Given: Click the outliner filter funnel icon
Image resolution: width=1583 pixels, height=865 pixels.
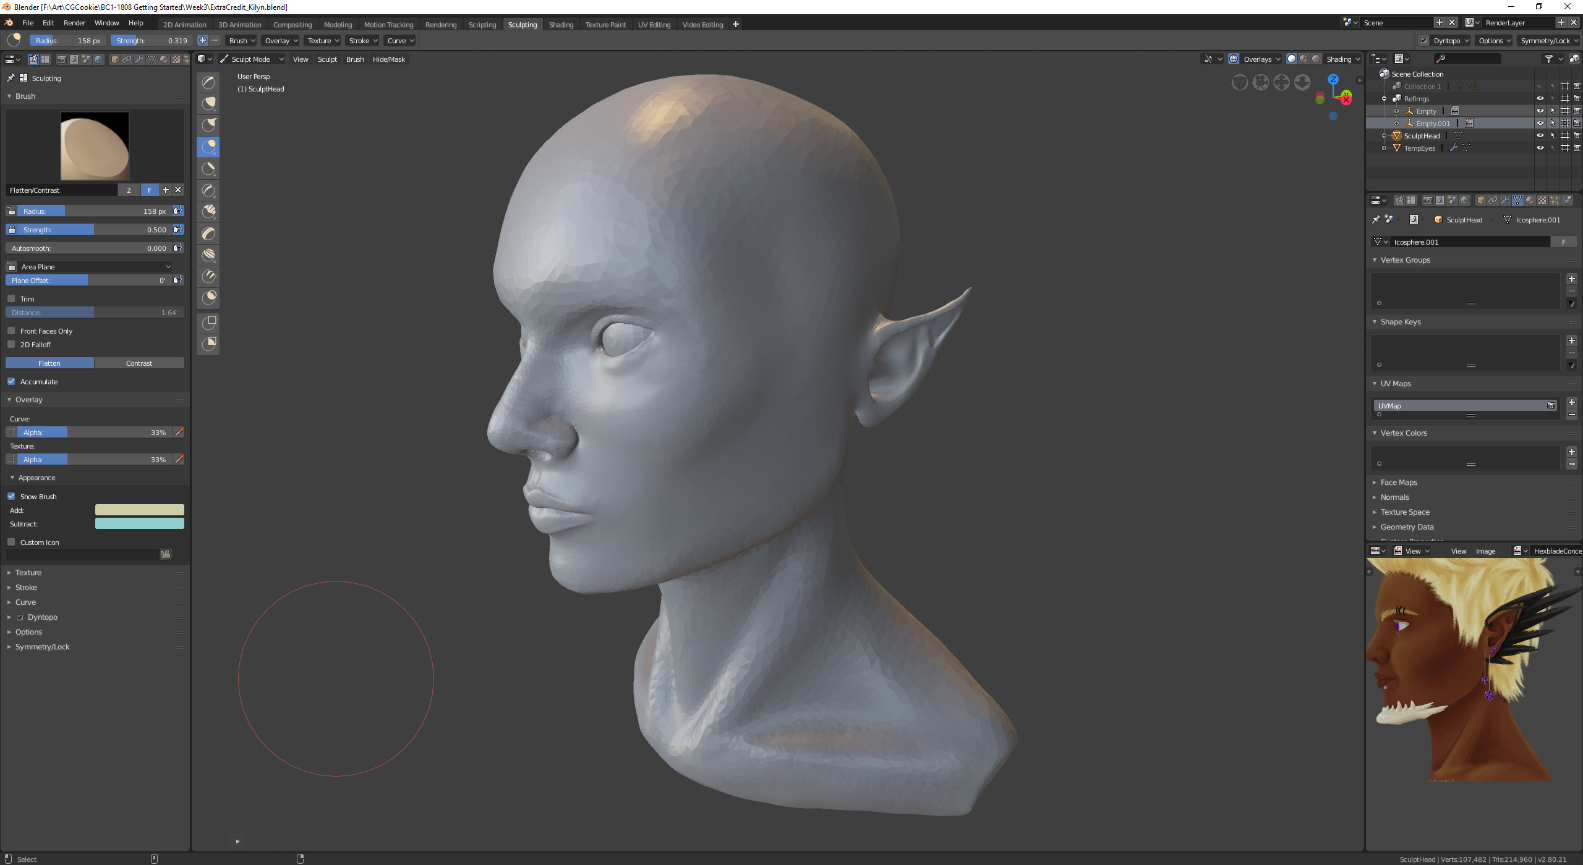Looking at the screenshot, I should click(x=1548, y=59).
